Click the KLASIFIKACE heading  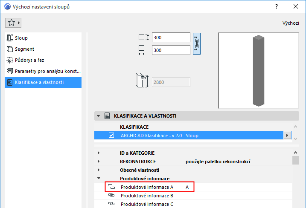click(134, 127)
